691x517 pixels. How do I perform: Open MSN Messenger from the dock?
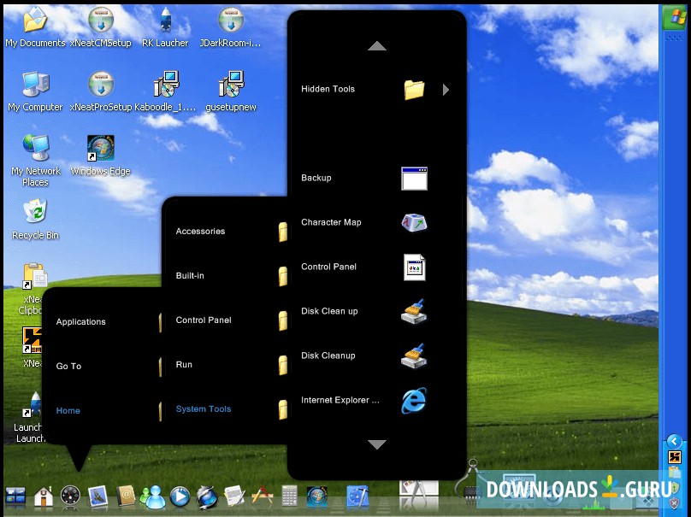(x=153, y=496)
